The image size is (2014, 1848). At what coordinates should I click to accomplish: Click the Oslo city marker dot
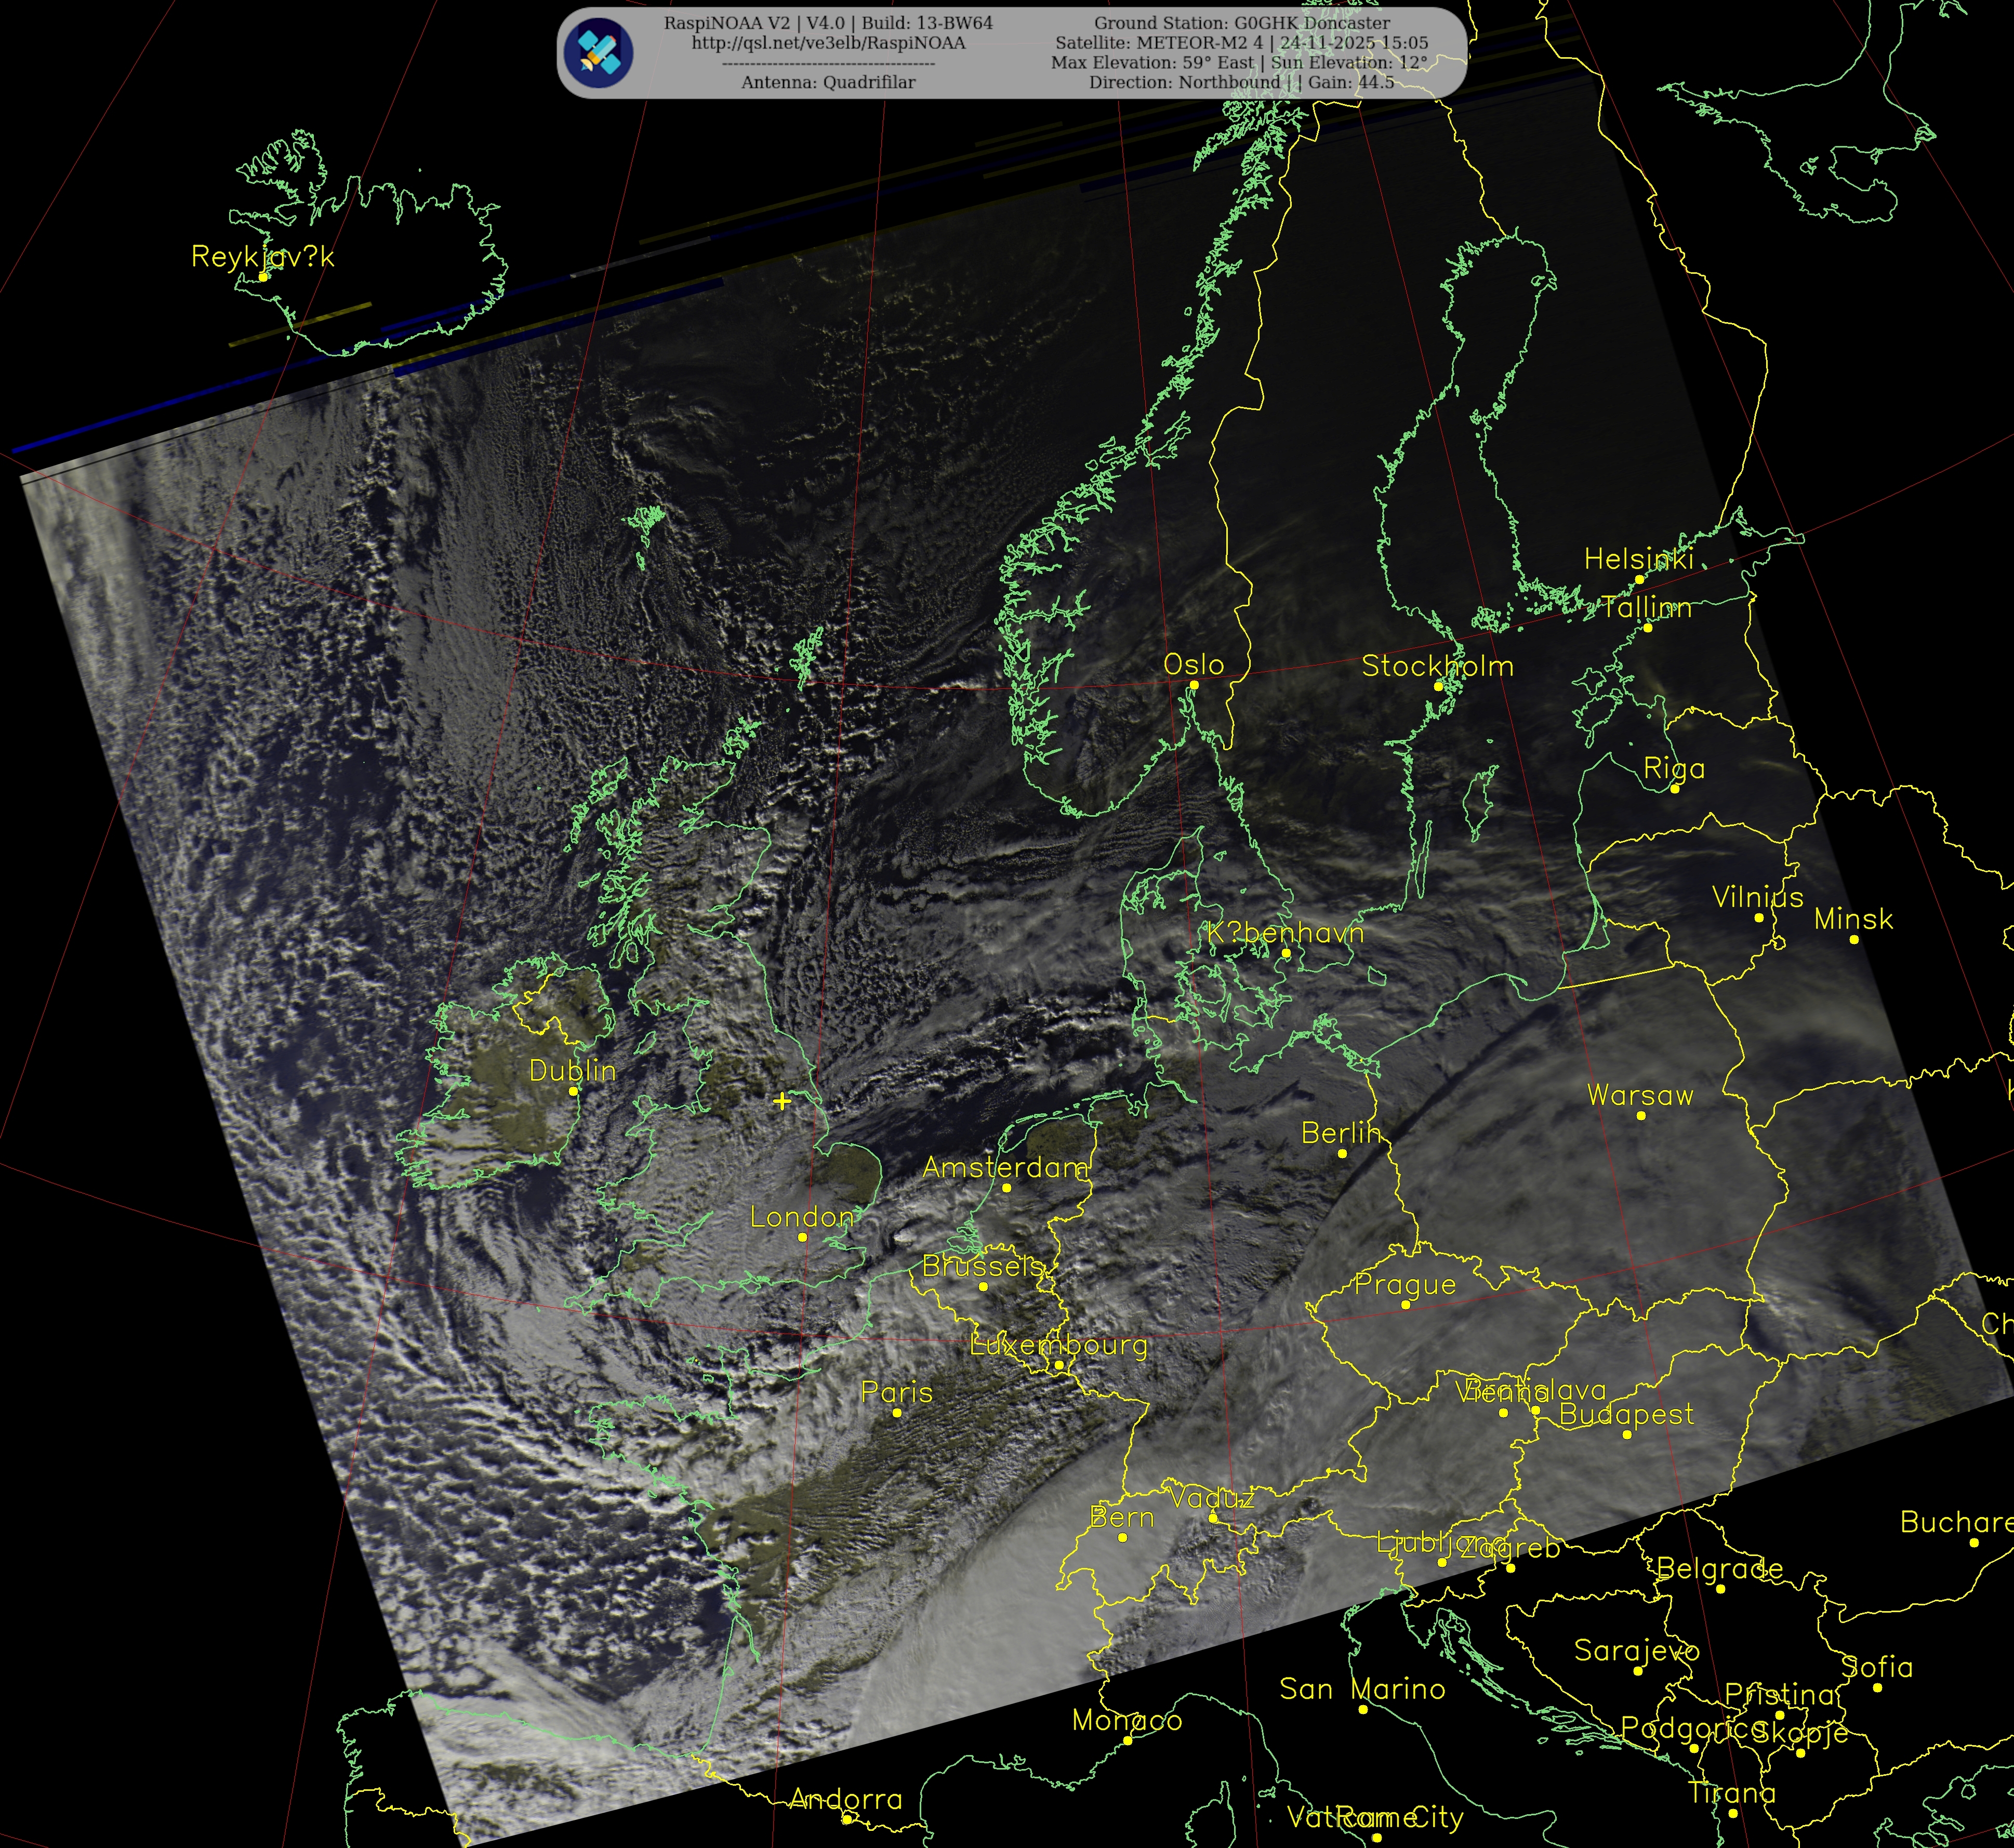[x=1193, y=685]
